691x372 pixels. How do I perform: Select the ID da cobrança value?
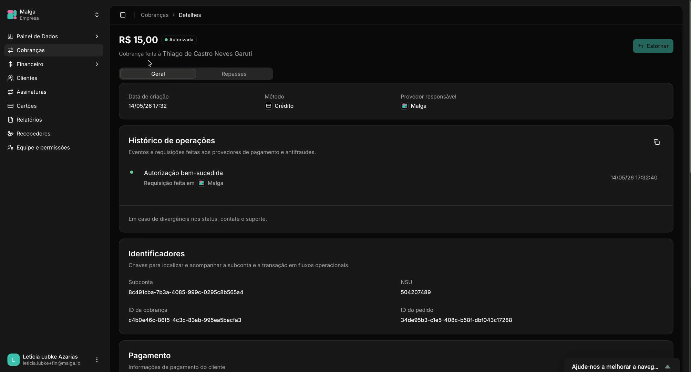tap(185, 320)
